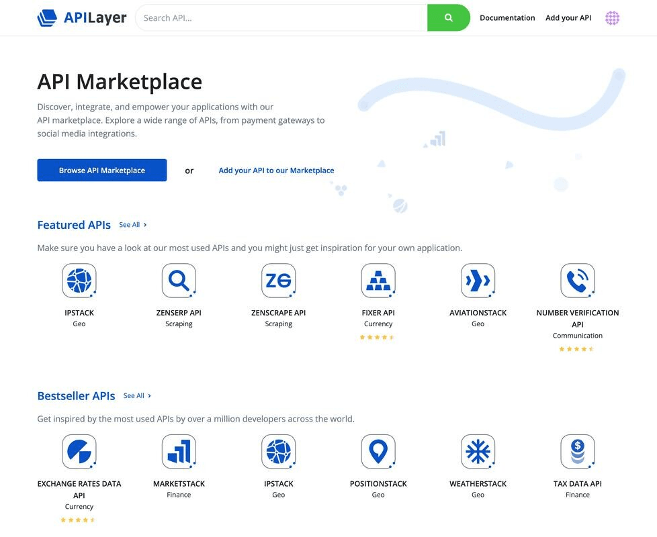The image size is (657, 537).
Task: Open ZENSERP API via its magnifier icon
Action: pyautogui.click(x=179, y=282)
